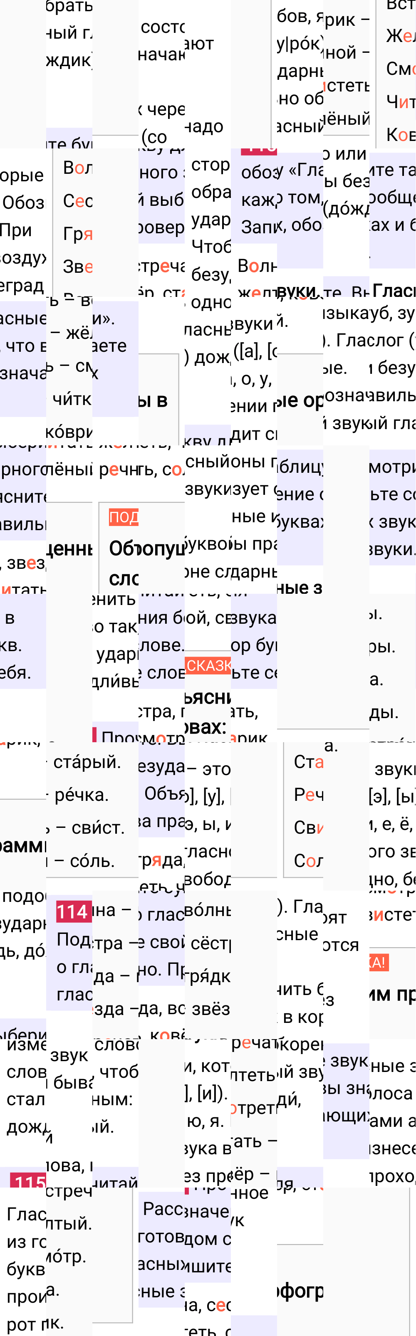Click the orange "ПОД" label
The width and height of the screenshot is (416, 1336).
pyautogui.click(x=124, y=516)
